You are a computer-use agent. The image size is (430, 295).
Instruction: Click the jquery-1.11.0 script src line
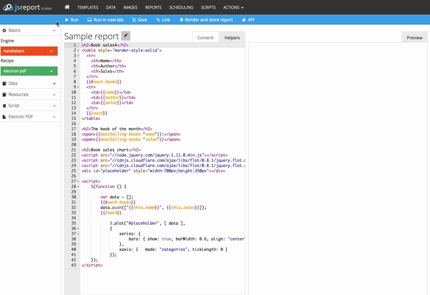(x=155, y=155)
